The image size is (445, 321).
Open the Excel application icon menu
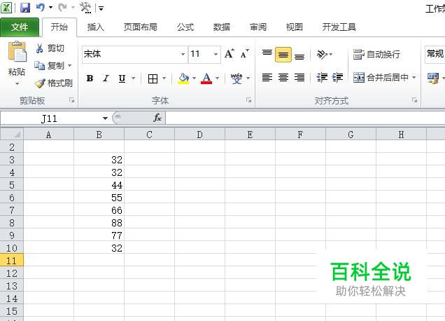6,8
